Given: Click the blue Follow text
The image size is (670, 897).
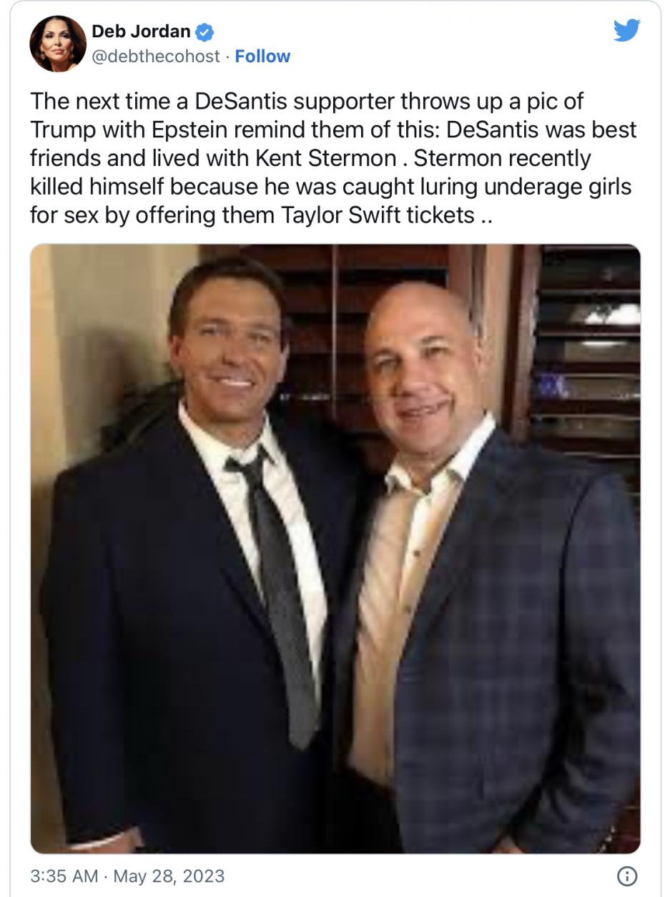Looking at the screenshot, I should click(x=262, y=57).
